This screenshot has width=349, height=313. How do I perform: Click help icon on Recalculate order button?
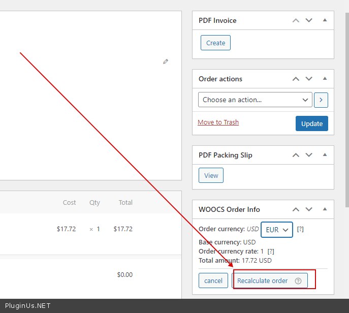[298, 281]
